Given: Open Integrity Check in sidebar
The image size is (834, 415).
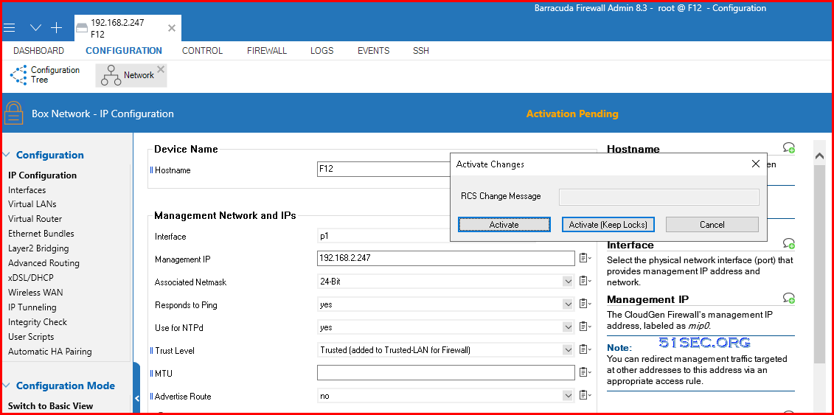Looking at the screenshot, I should (37, 322).
